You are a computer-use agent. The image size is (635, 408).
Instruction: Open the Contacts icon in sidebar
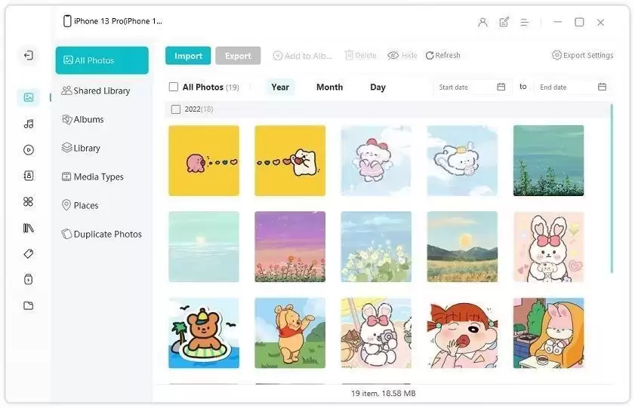(x=29, y=176)
